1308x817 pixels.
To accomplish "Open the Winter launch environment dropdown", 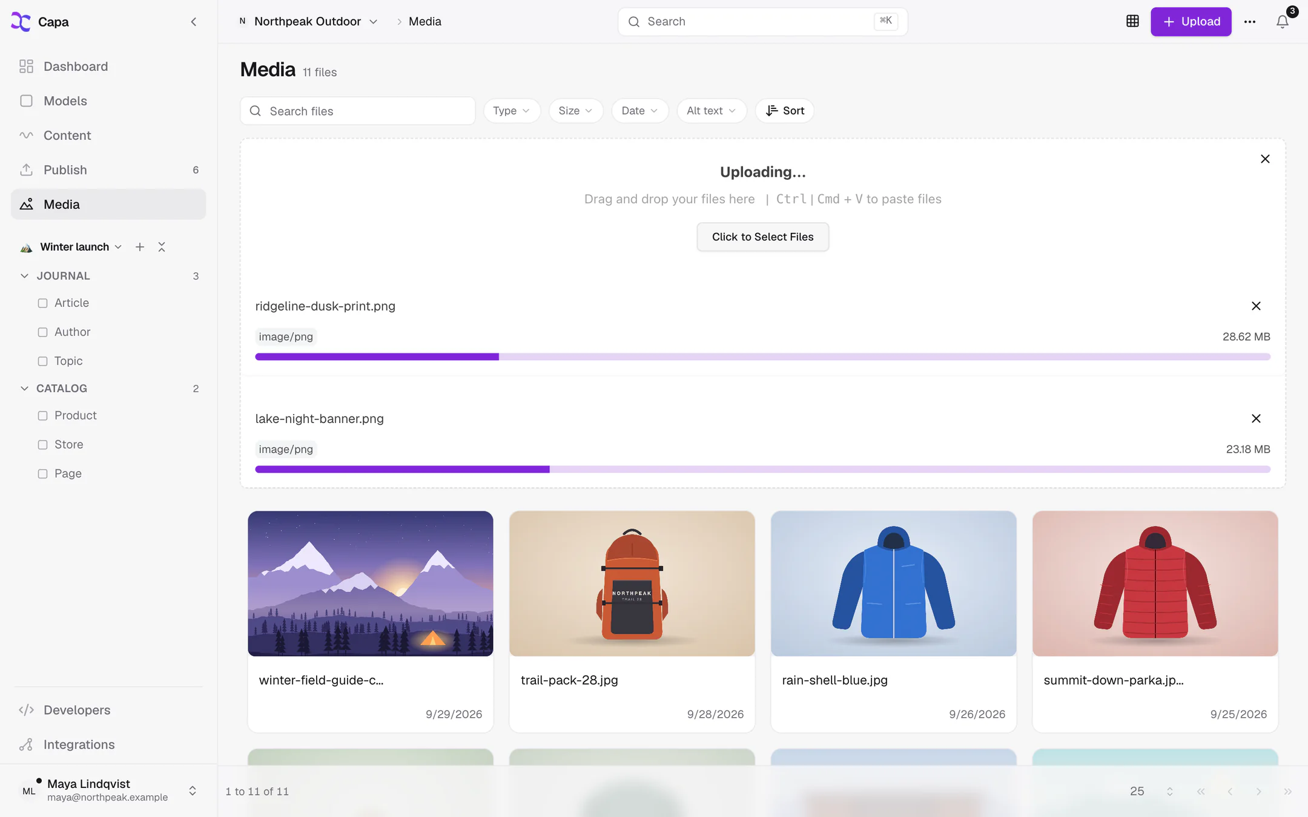I will (81, 247).
